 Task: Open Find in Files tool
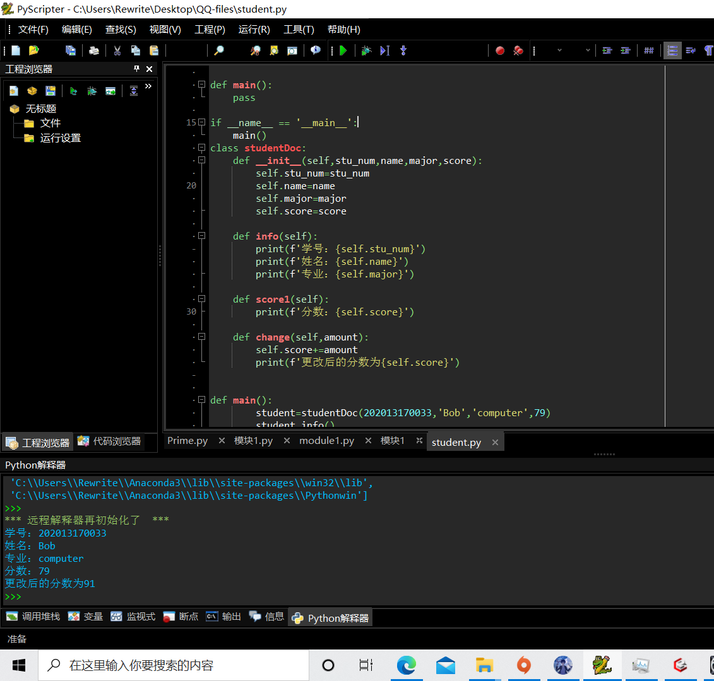point(274,50)
